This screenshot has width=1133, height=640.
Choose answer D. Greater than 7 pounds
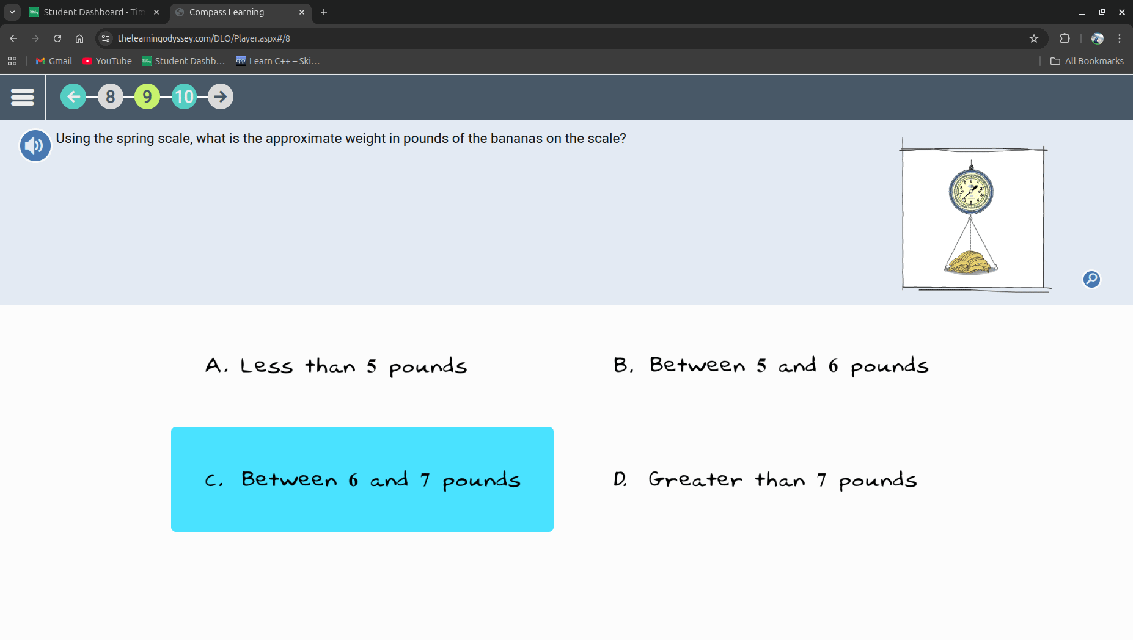point(765,480)
